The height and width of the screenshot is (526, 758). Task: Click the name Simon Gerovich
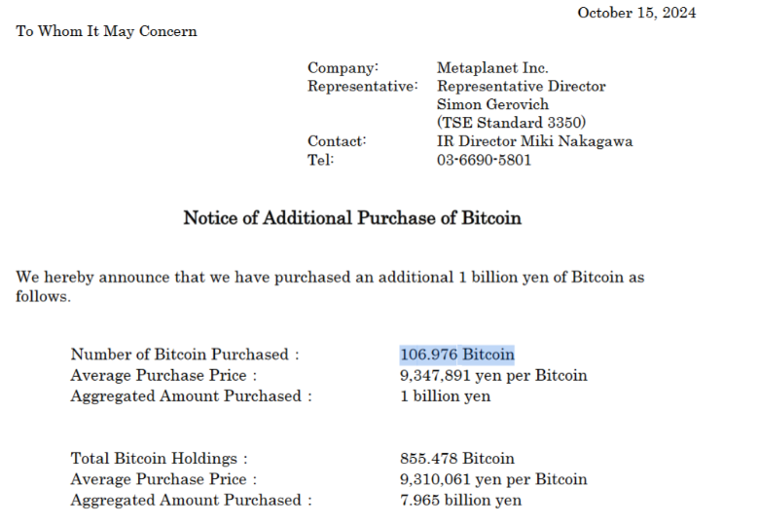coord(492,104)
